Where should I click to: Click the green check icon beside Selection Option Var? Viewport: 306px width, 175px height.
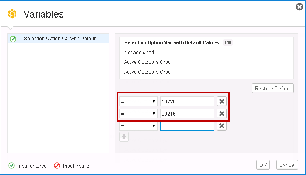click(13, 39)
